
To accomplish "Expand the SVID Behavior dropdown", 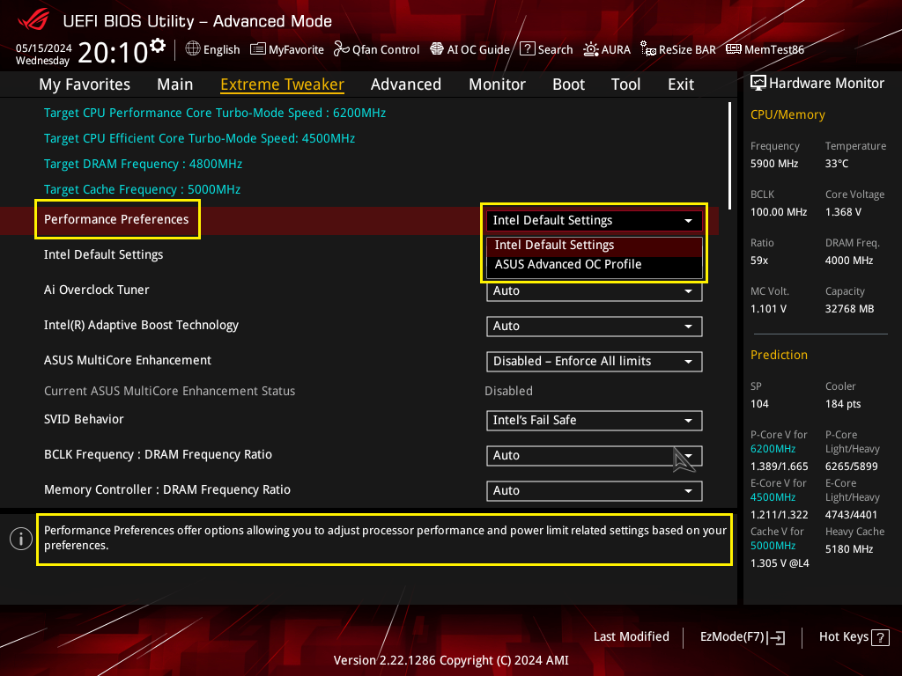I will pyautogui.click(x=594, y=421).
